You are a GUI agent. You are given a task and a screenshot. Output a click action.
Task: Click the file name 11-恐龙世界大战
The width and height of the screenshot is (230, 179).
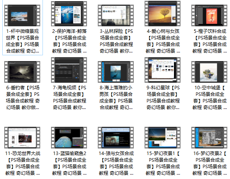(22, 163)
